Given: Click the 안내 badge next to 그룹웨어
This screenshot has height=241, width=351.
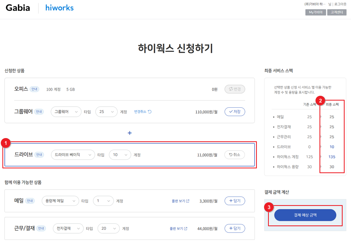Looking at the screenshot, I should point(39,112).
